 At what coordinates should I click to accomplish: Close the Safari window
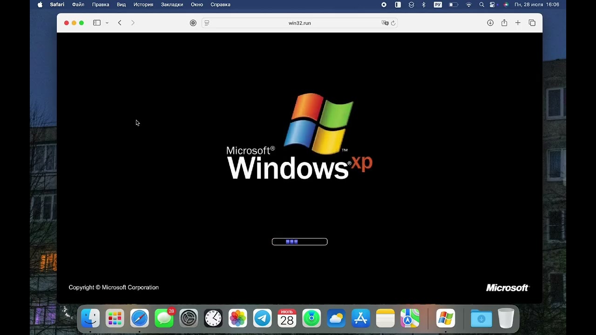point(67,23)
